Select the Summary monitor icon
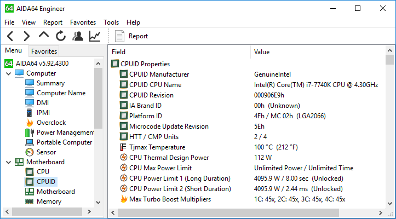 pos(30,83)
